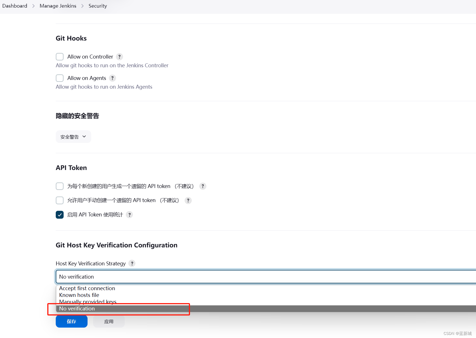This screenshot has width=476, height=338.
Task: Select Accept first connection option
Action: (x=87, y=288)
